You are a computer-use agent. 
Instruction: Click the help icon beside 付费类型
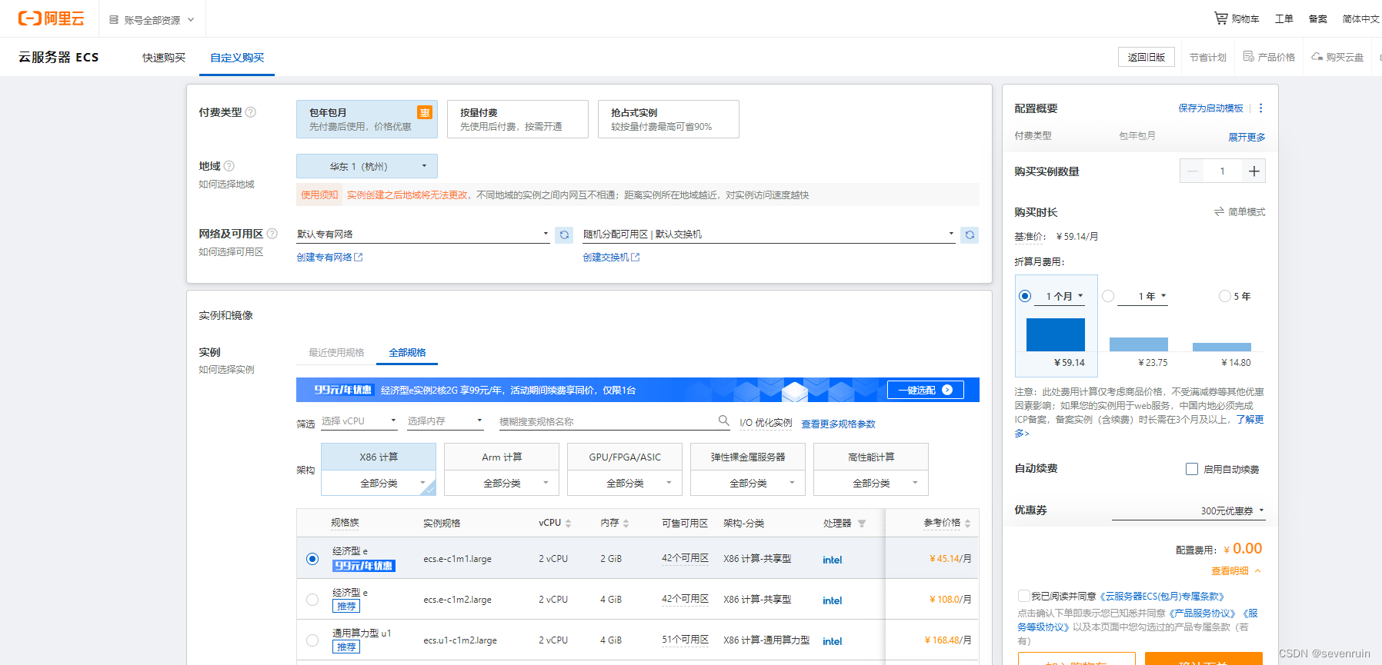click(x=250, y=112)
